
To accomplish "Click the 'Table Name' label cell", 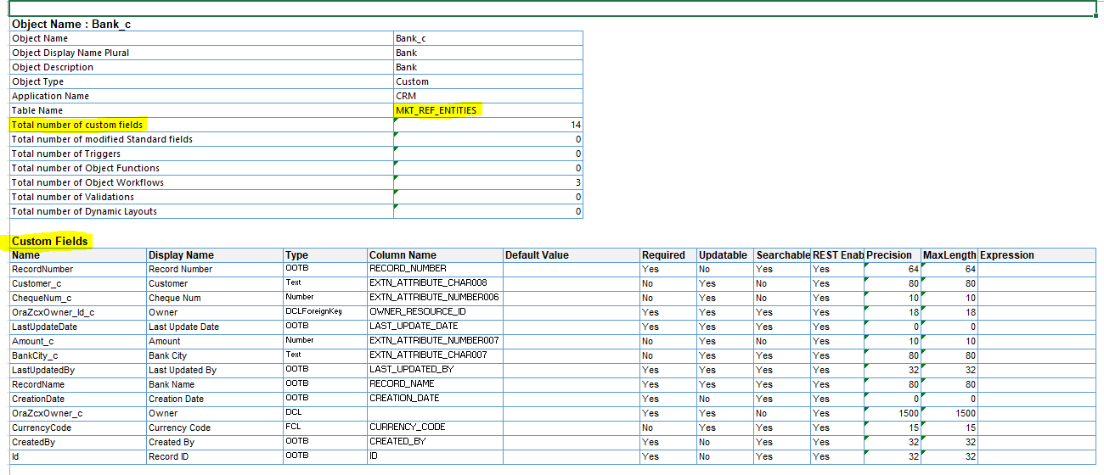I will coord(201,110).
